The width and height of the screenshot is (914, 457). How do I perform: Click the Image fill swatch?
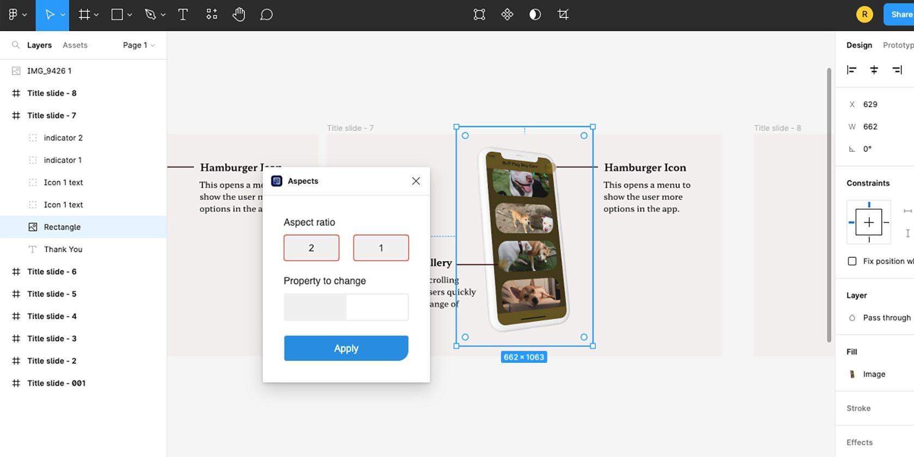(x=852, y=374)
